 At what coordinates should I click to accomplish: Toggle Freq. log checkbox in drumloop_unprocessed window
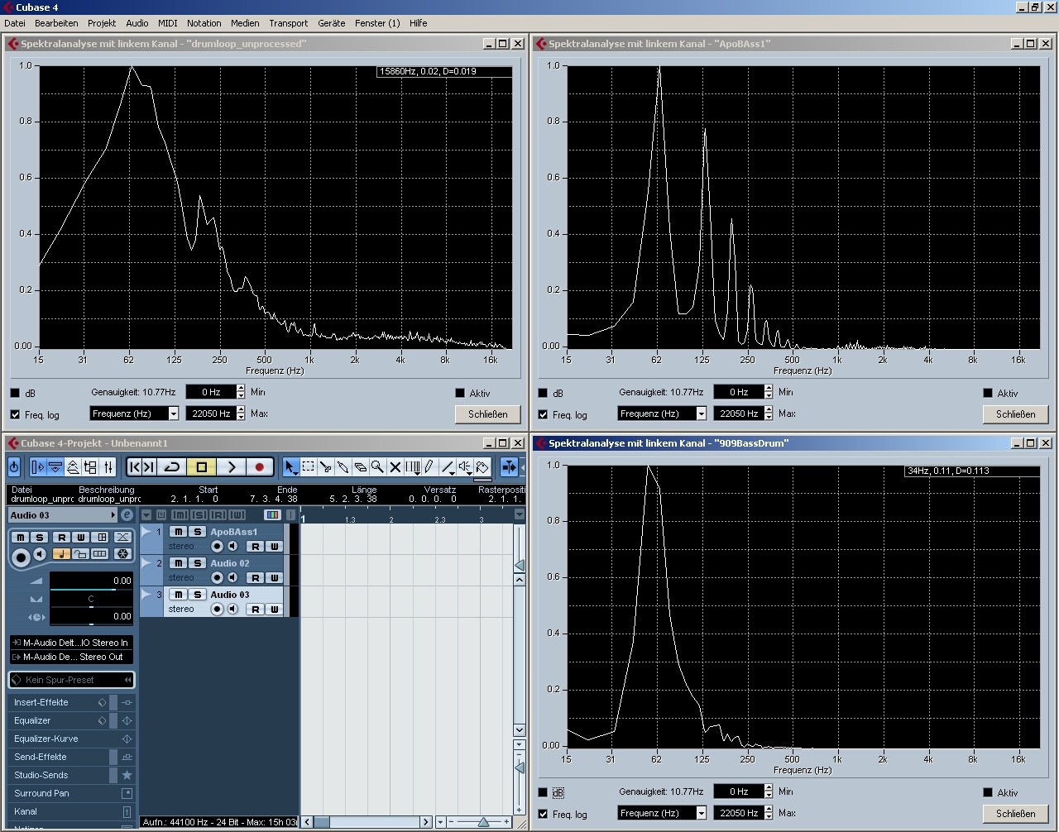tap(15, 414)
